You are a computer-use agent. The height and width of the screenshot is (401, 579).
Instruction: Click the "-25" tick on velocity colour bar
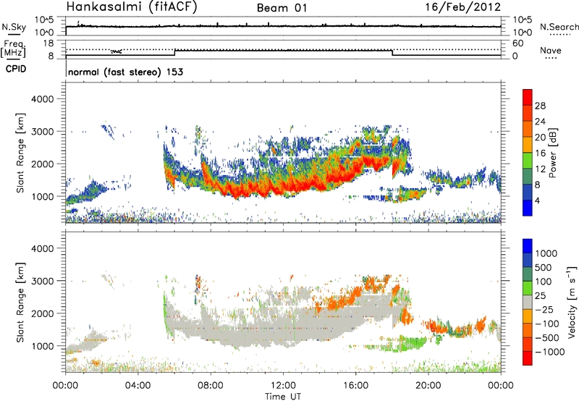click(544, 310)
